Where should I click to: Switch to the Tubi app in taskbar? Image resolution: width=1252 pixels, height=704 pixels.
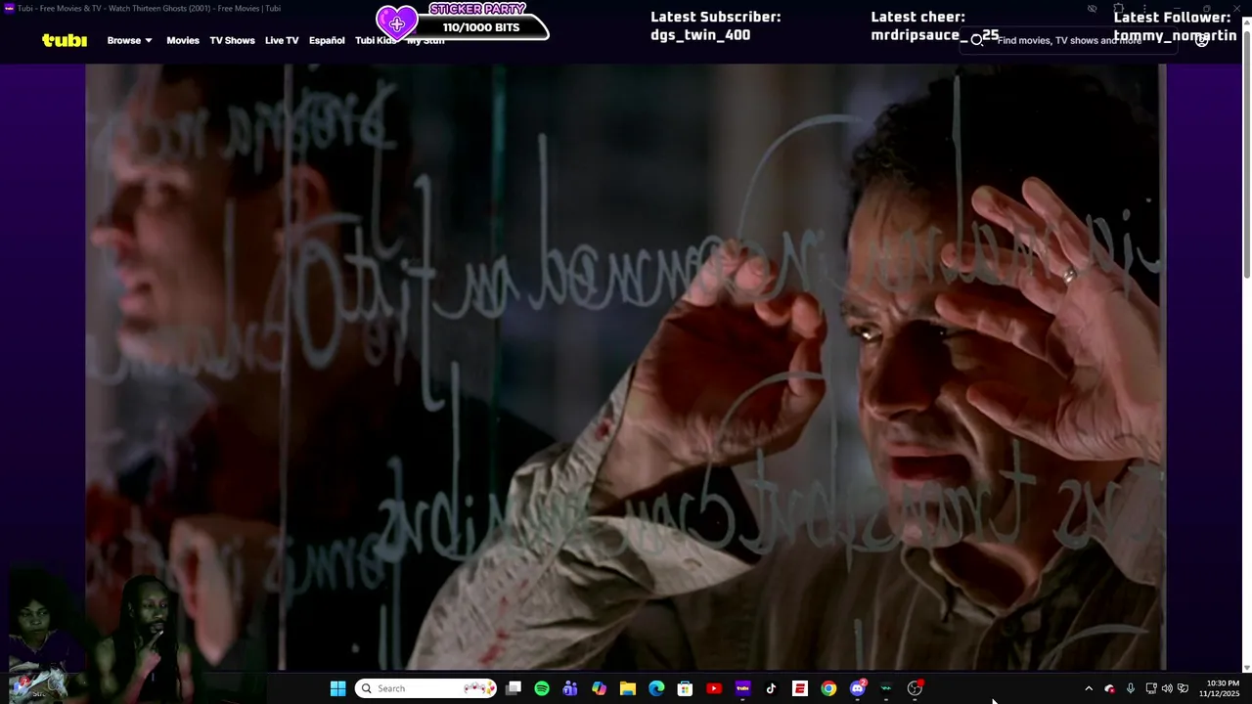tap(742, 688)
